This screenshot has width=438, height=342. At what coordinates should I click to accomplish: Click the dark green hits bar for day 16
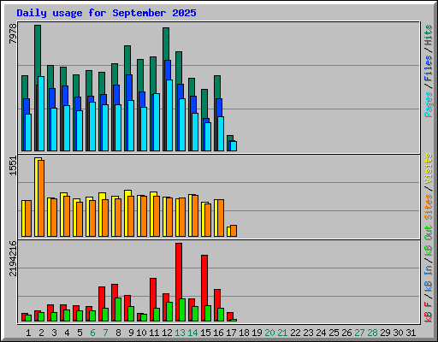coord(217,87)
